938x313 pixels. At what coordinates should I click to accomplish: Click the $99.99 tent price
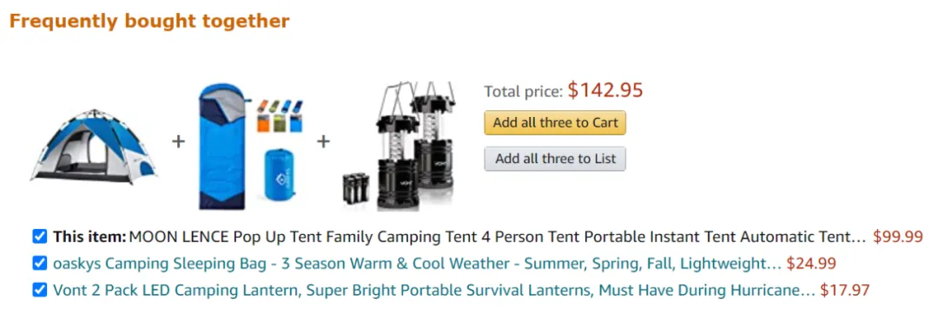pos(898,237)
